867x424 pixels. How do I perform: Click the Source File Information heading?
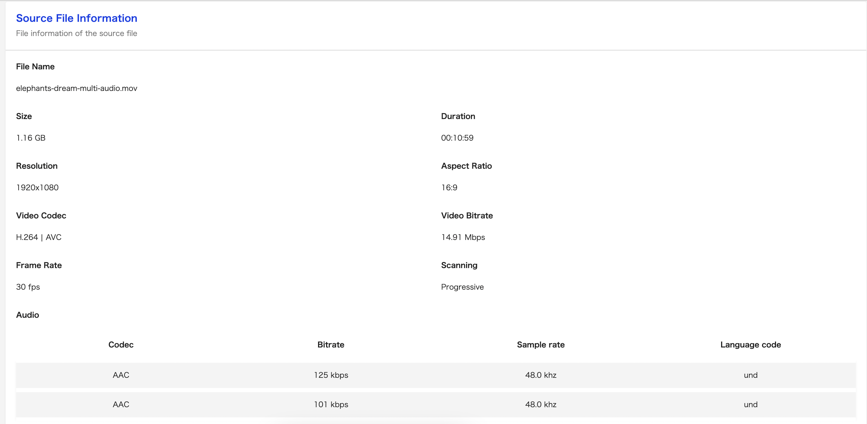tap(77, 18)
